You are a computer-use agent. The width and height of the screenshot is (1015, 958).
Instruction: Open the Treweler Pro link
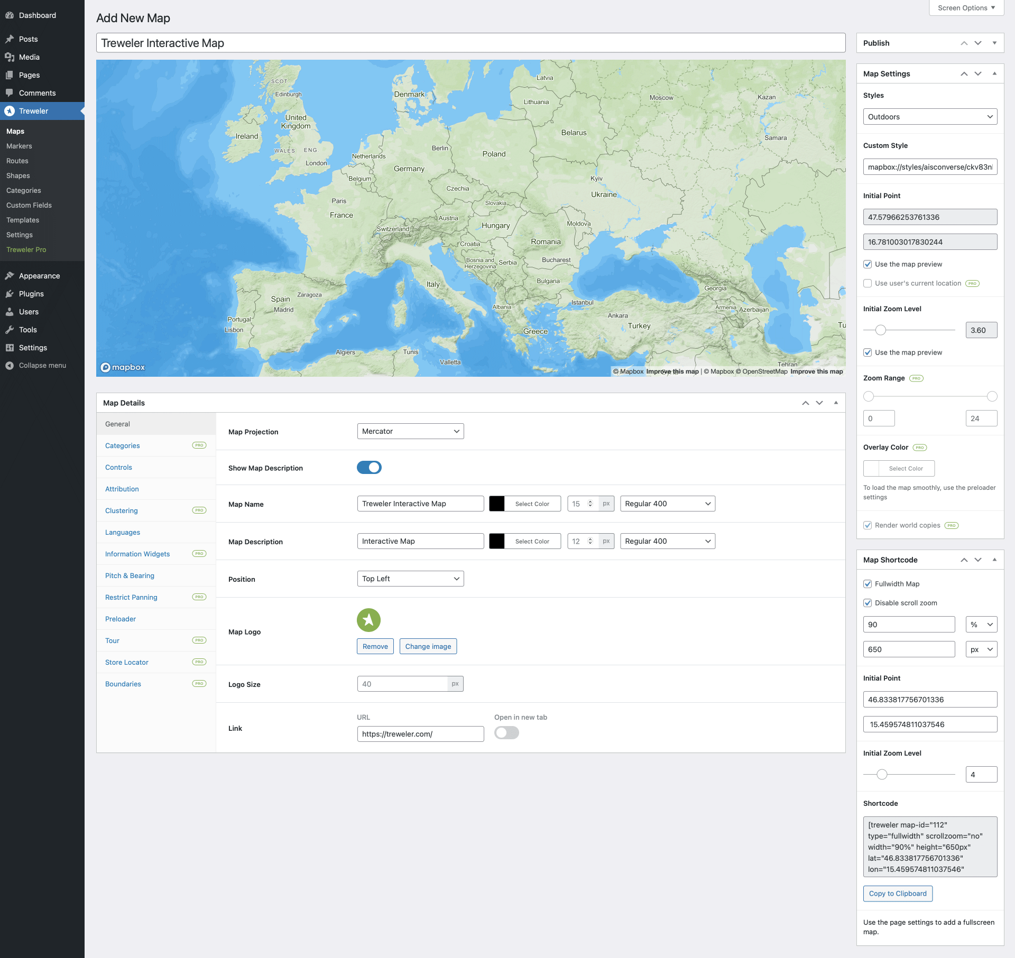click(x=26, y=249)
